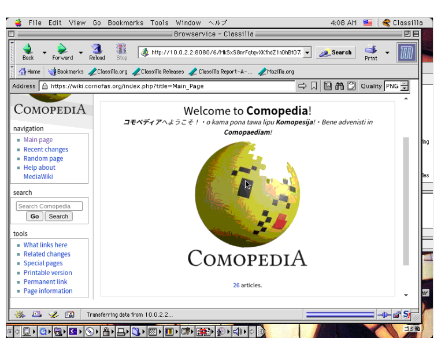Click the color bars monitor control strip module
The width and height of the screenshot is (441, 345).
tap(169, 332)
